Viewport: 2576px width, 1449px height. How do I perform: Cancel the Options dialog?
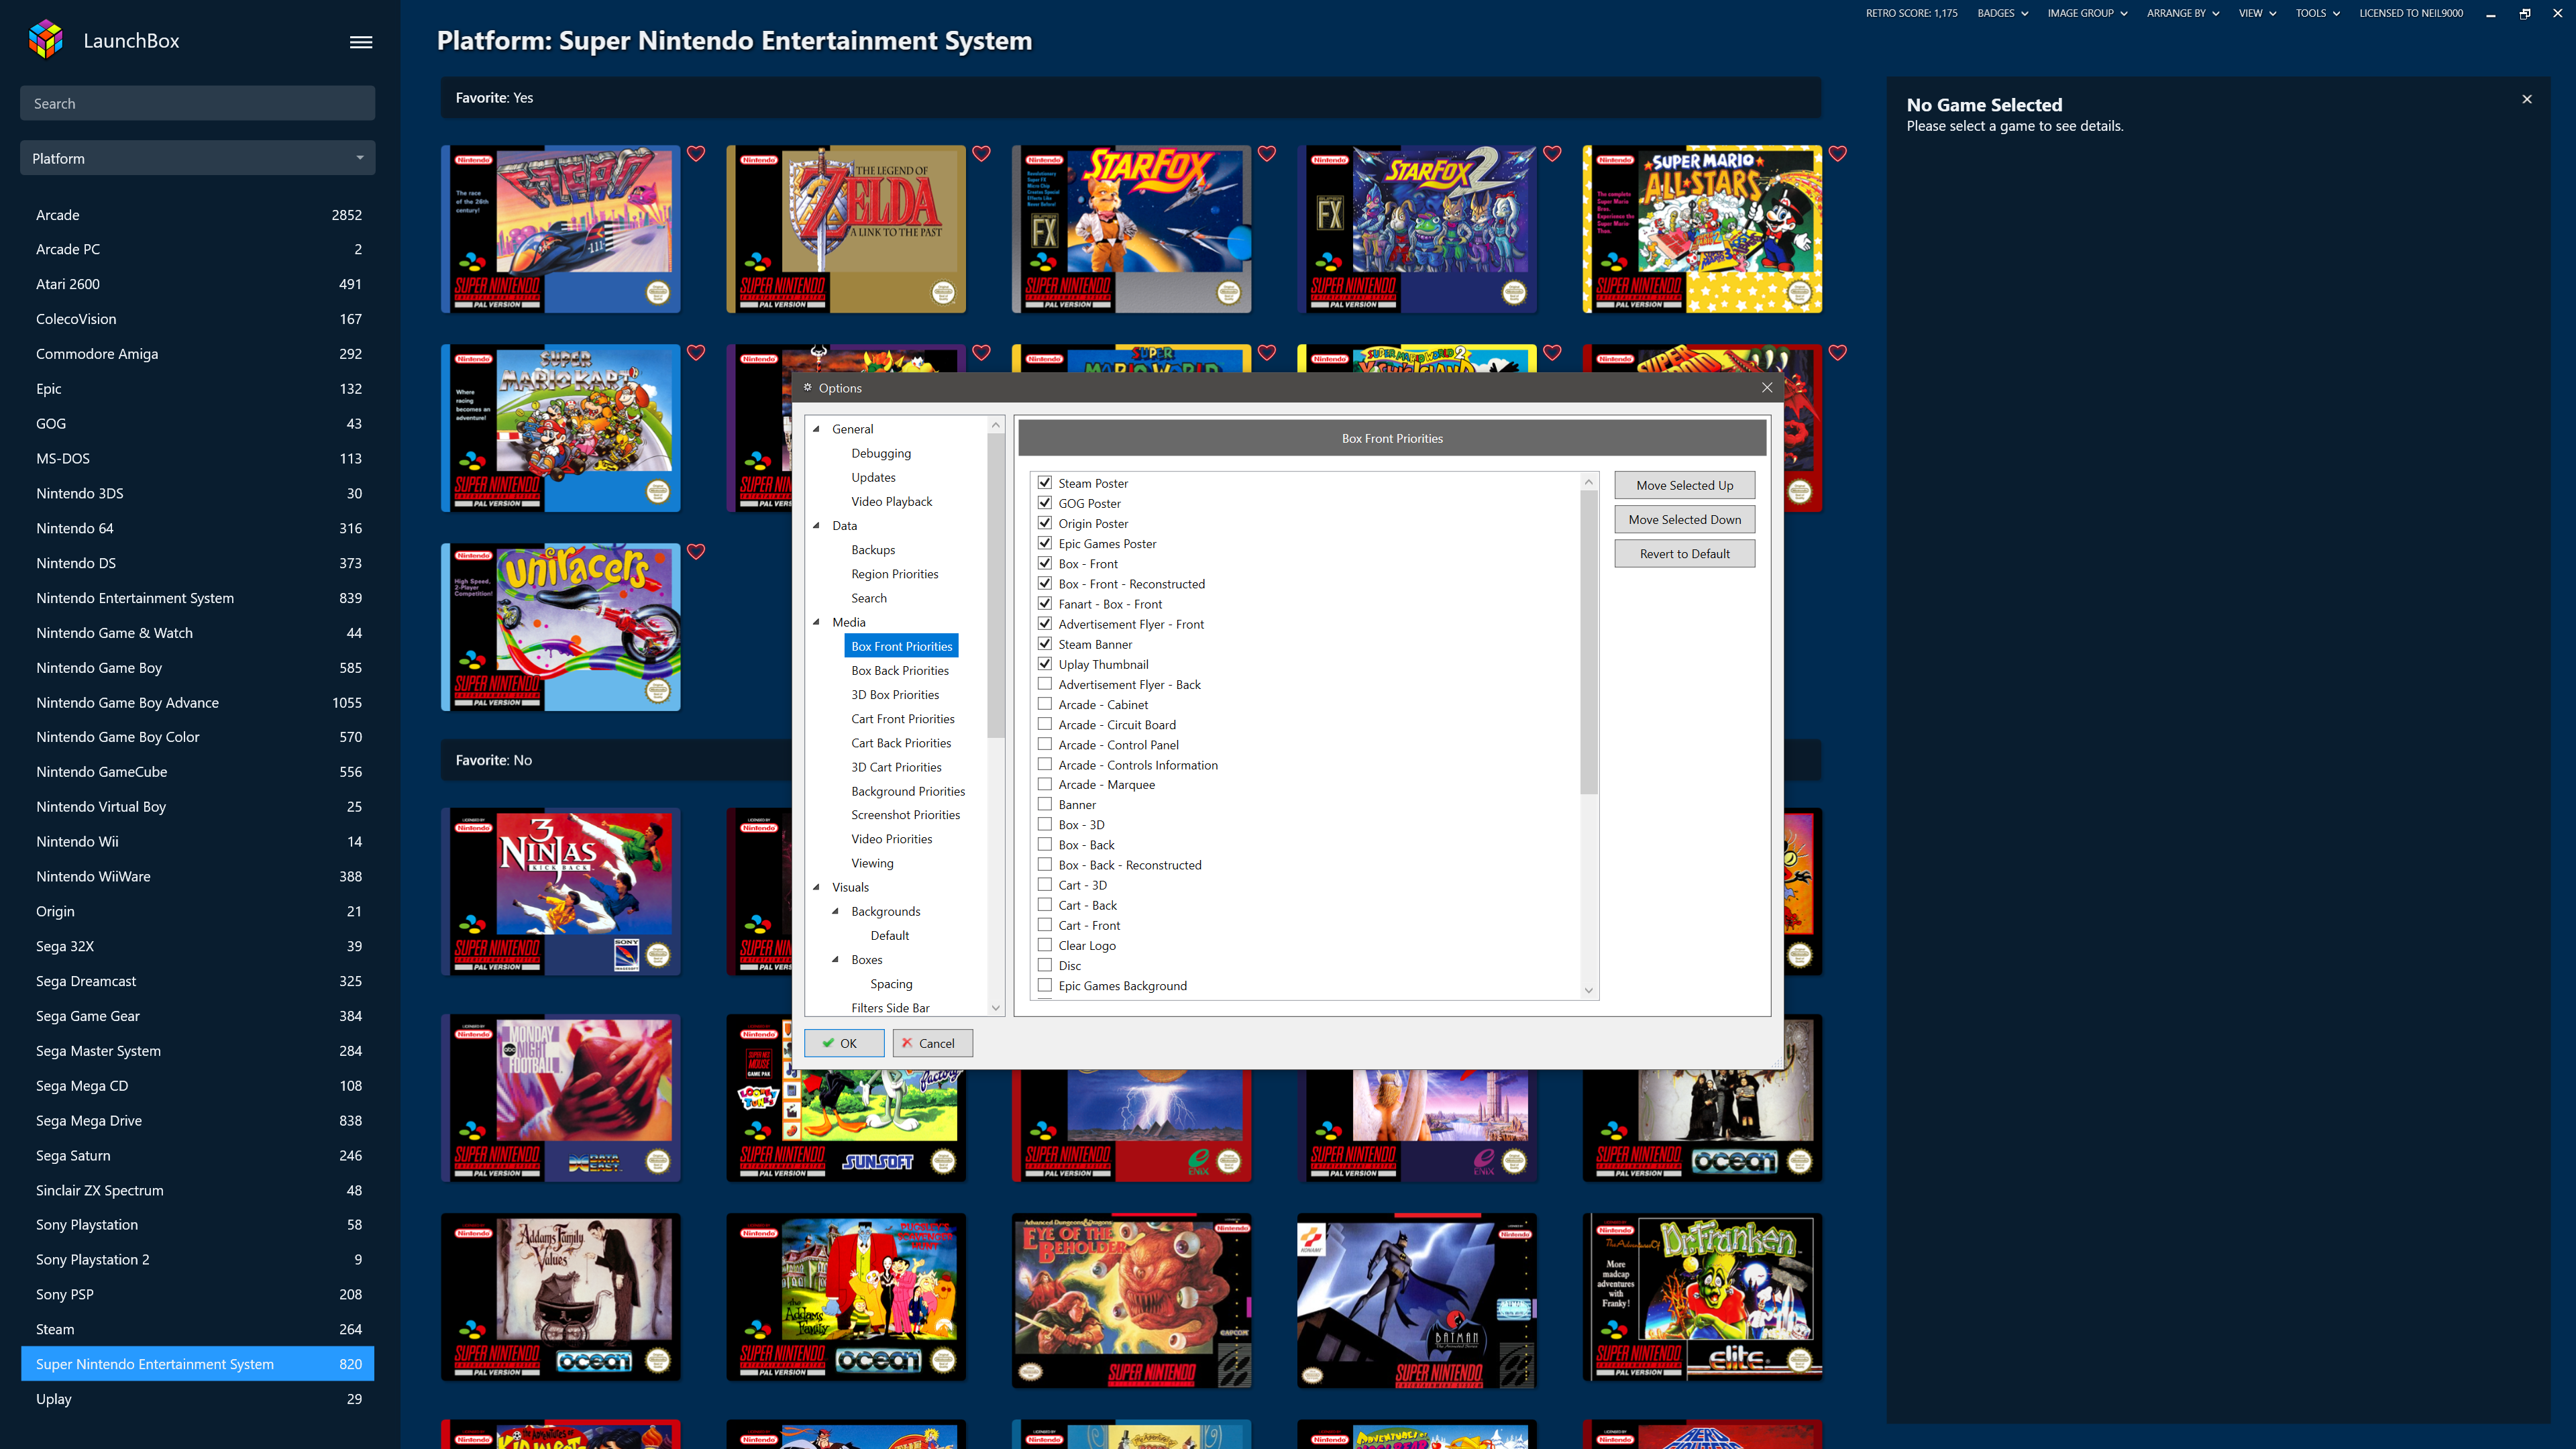point(932,1043)
